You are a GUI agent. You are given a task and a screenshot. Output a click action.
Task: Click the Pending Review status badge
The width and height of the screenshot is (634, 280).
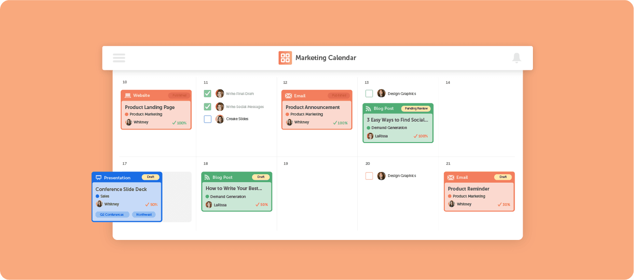416,109
